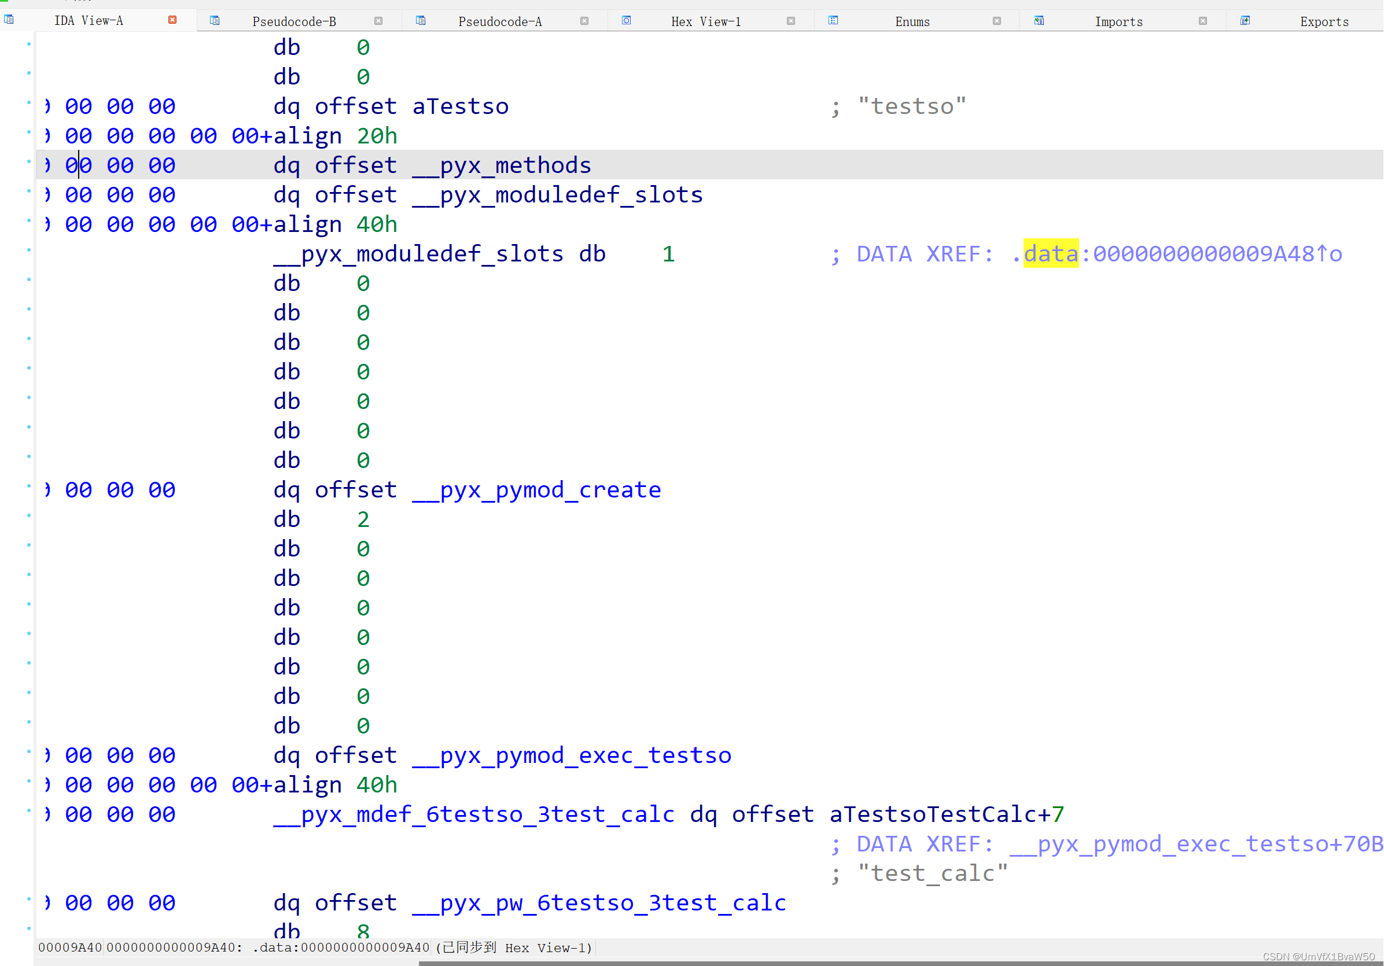This screenshot has width=1384, height=966.
Task: Close the Imports tab
Action: coord(1202,20)
